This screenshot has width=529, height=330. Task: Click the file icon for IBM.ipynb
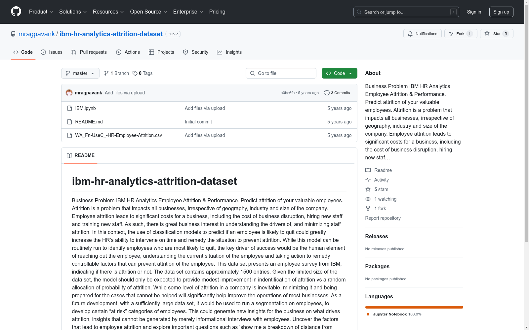69,108
